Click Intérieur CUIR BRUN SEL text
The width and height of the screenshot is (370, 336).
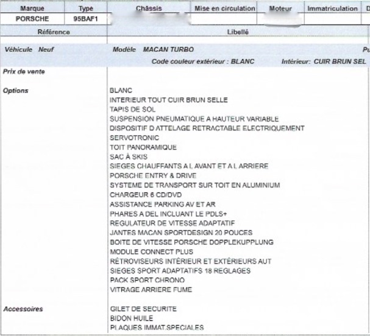point(324,61)
